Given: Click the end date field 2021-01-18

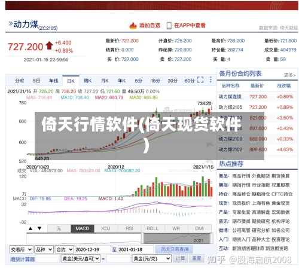Looking at the screenshot, I should [x=136, y=249].
